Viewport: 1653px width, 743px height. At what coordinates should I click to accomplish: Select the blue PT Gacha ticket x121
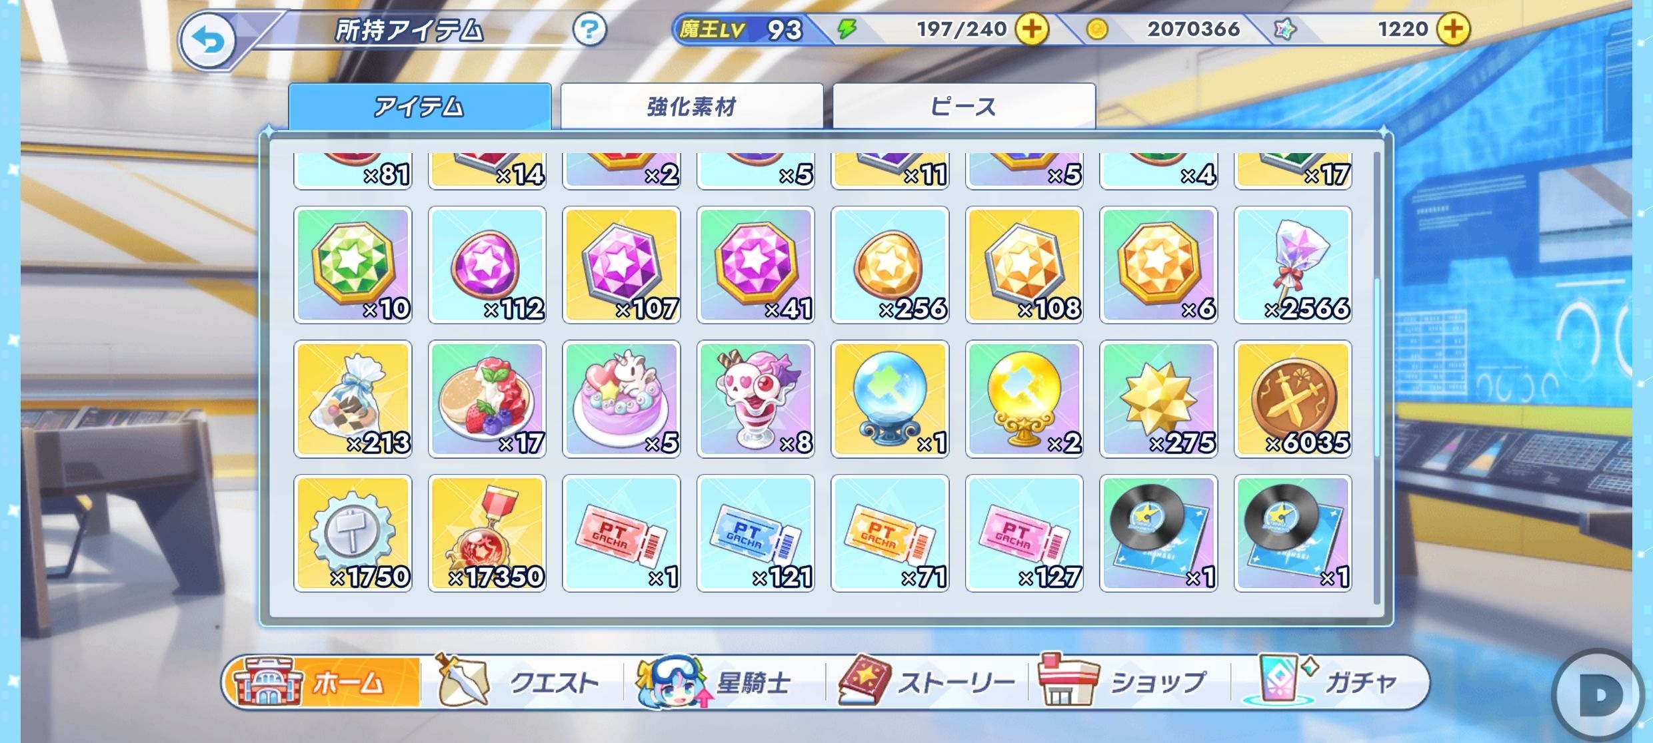756,533
